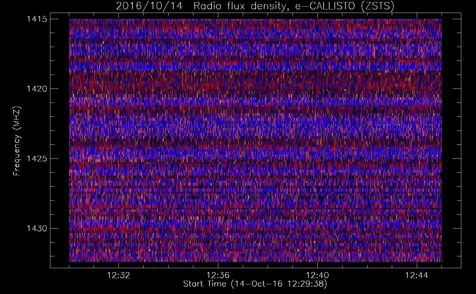
Task: Click the 1415 frequency tick label
Action: (37, 19)
